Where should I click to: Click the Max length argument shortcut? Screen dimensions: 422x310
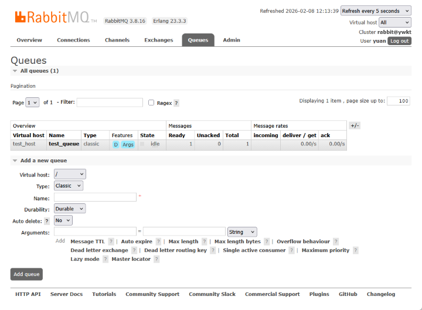[x=183, y=241]
